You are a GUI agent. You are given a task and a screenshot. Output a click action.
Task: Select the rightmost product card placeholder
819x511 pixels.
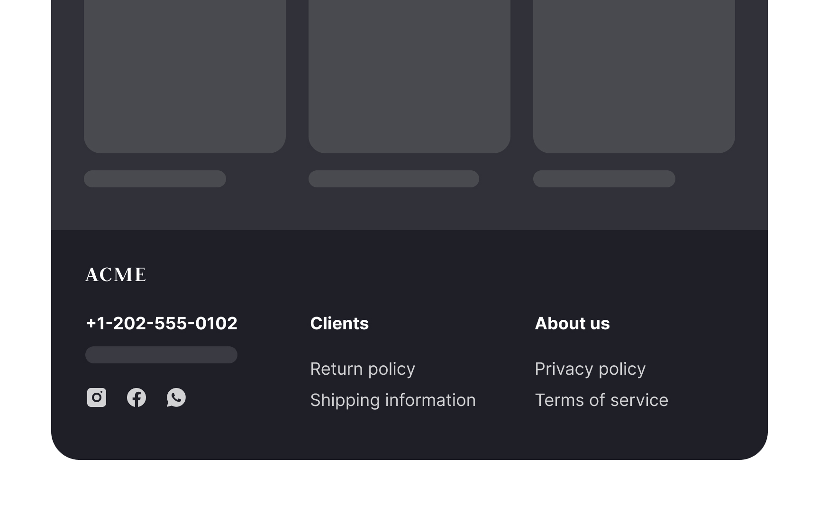634,76
